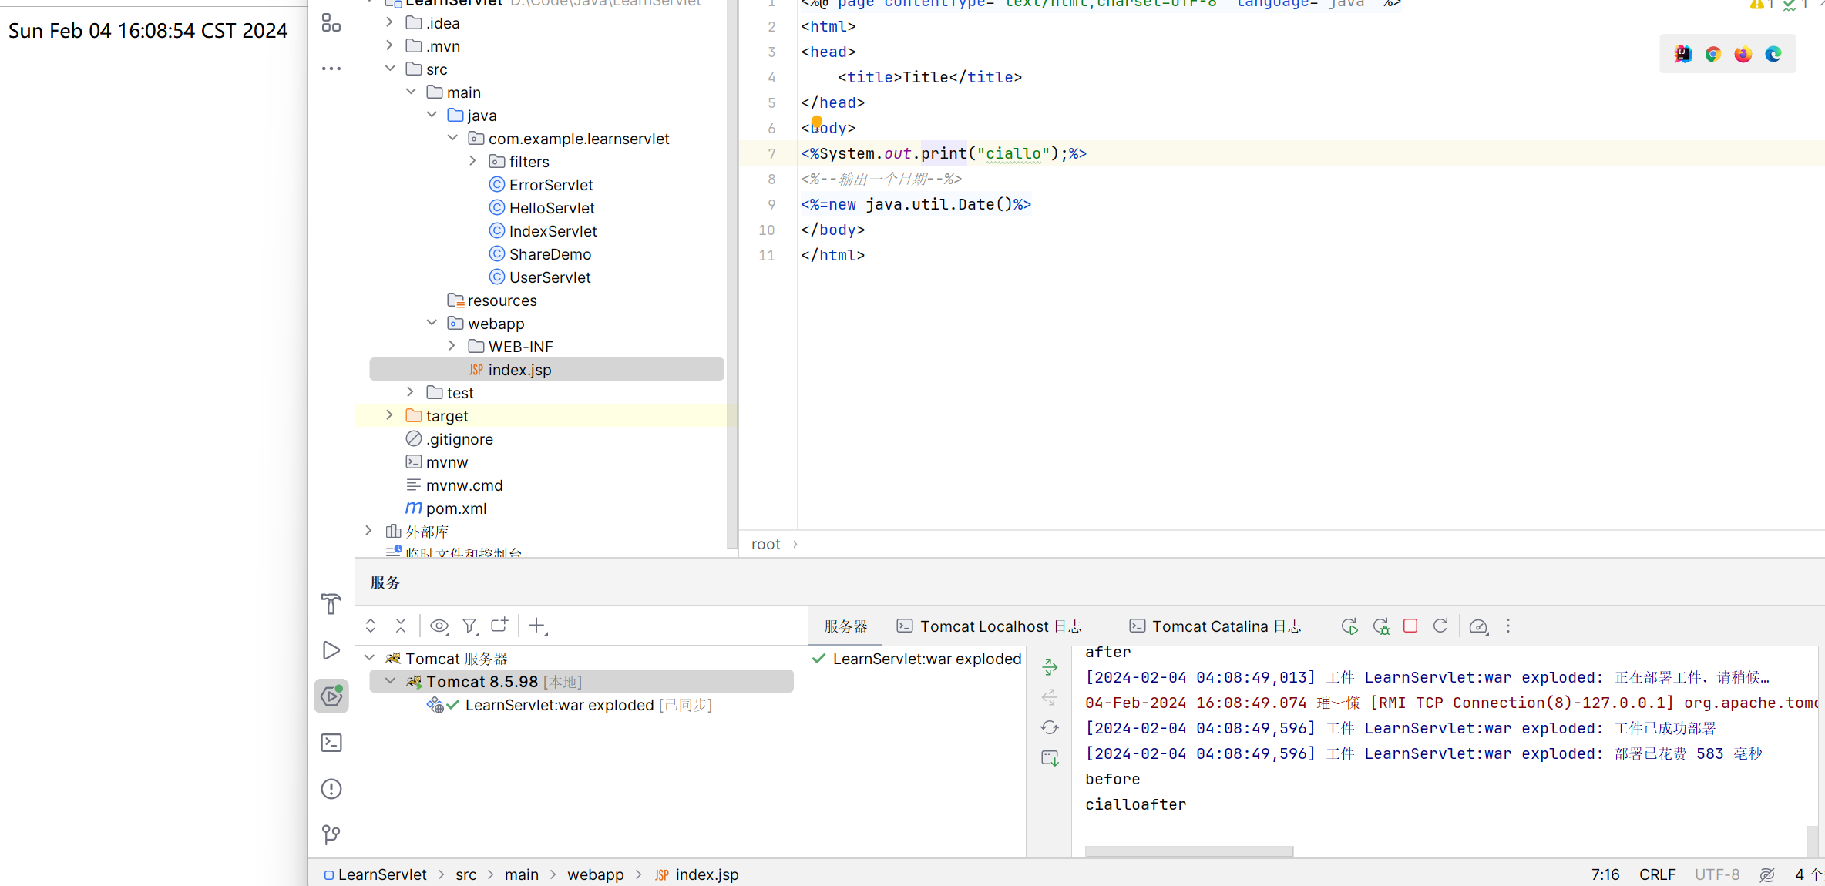Switch to the 服务器 tab
The image size is (1825, 886).
click(x=845, y=626)
